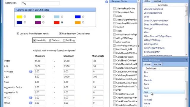Check 2BarrelsFlushDraws required note

pyautogui.click(x=114, y=8)
